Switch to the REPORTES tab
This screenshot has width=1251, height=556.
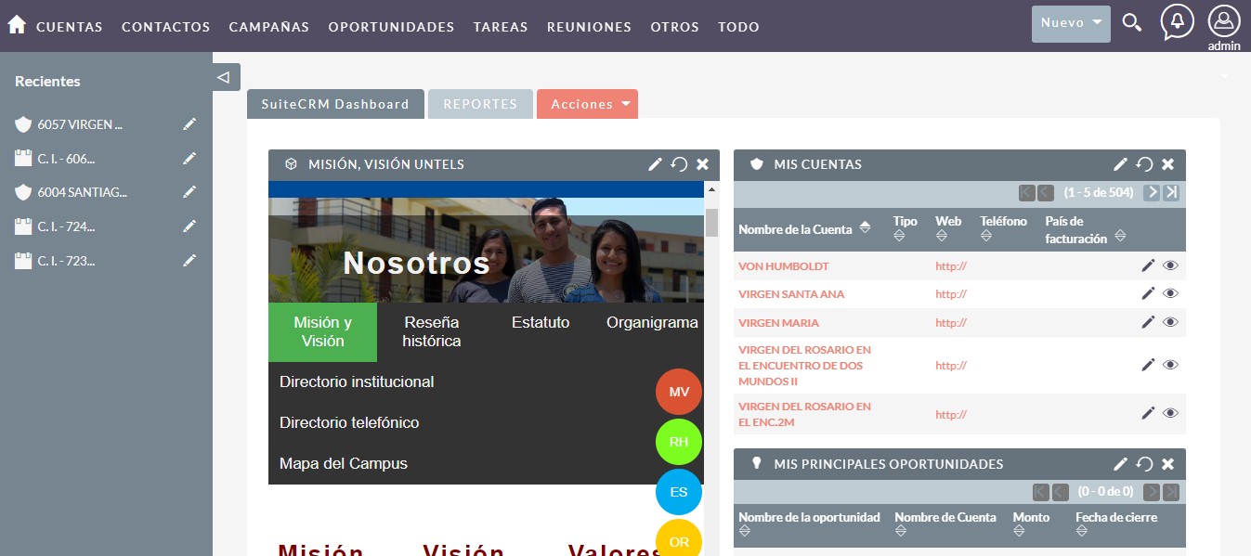pyautogui.click(x=480, y=105)
